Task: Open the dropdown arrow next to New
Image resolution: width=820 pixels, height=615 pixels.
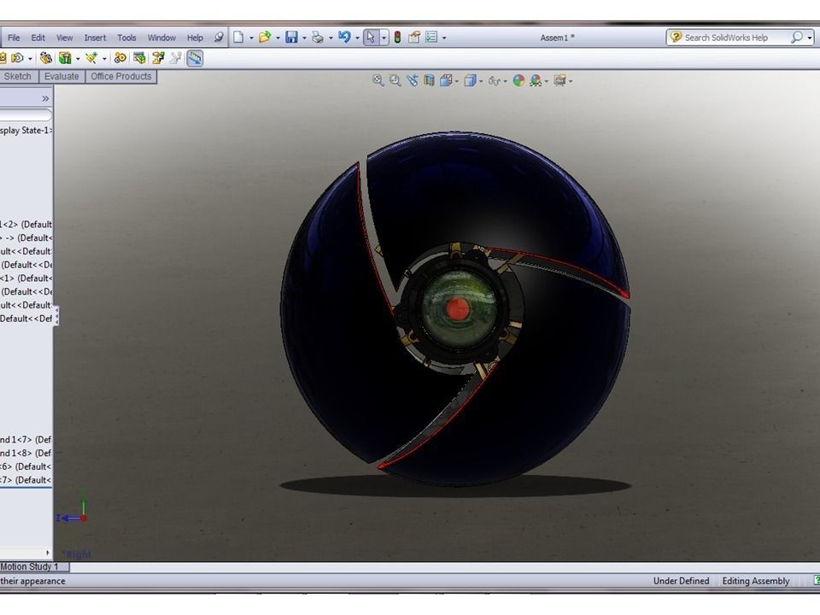Action: click(251, 38)
